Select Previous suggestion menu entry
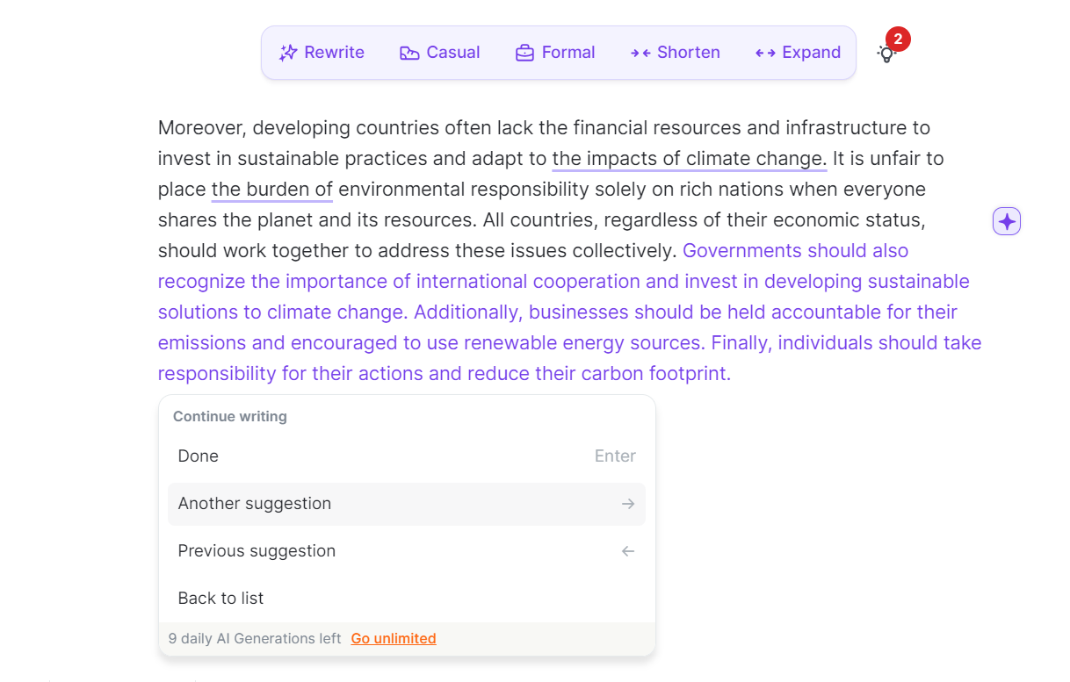1070x682 pixels. click(x=257, y=551)
